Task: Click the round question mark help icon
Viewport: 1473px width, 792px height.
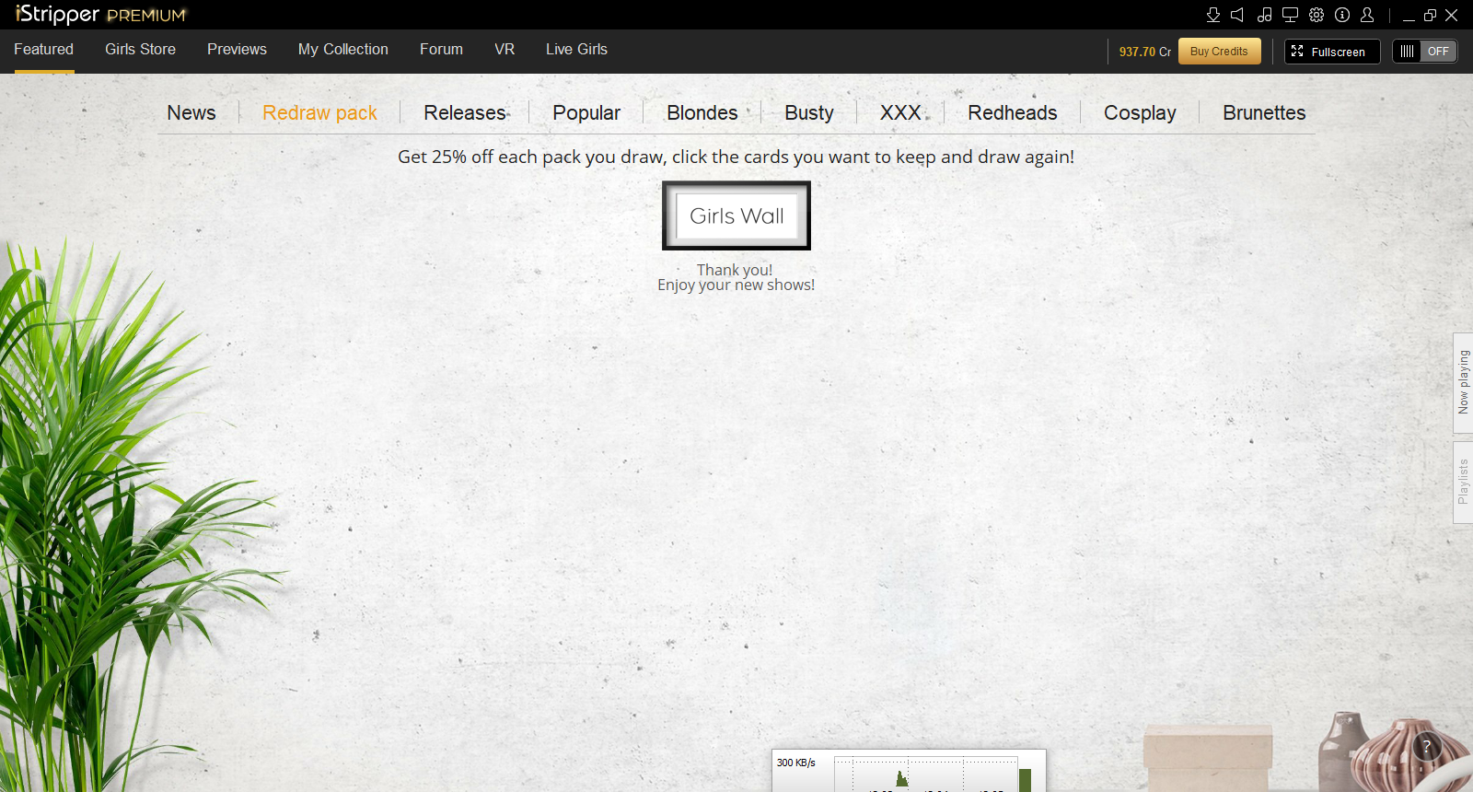Action: pos(1426,747)
